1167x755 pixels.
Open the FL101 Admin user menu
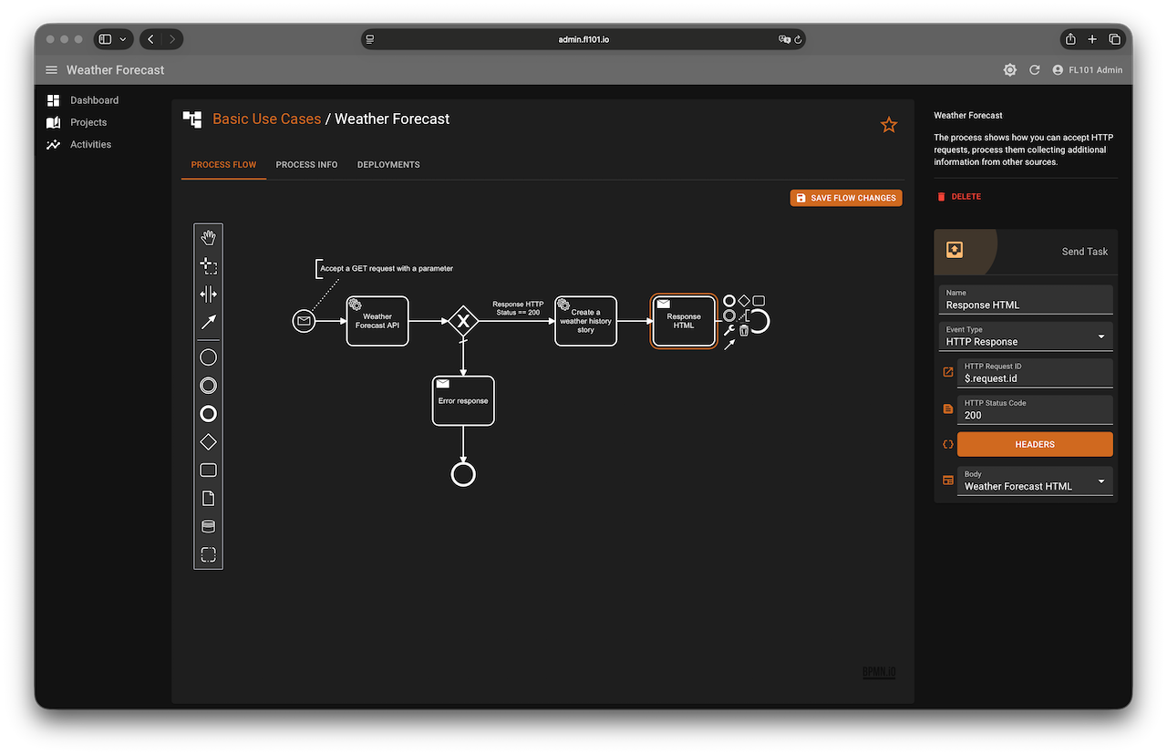point(1087,70)
